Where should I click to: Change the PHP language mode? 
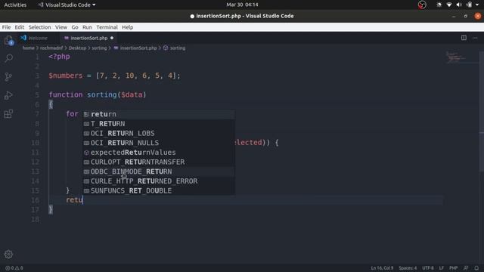coord(453,268)
